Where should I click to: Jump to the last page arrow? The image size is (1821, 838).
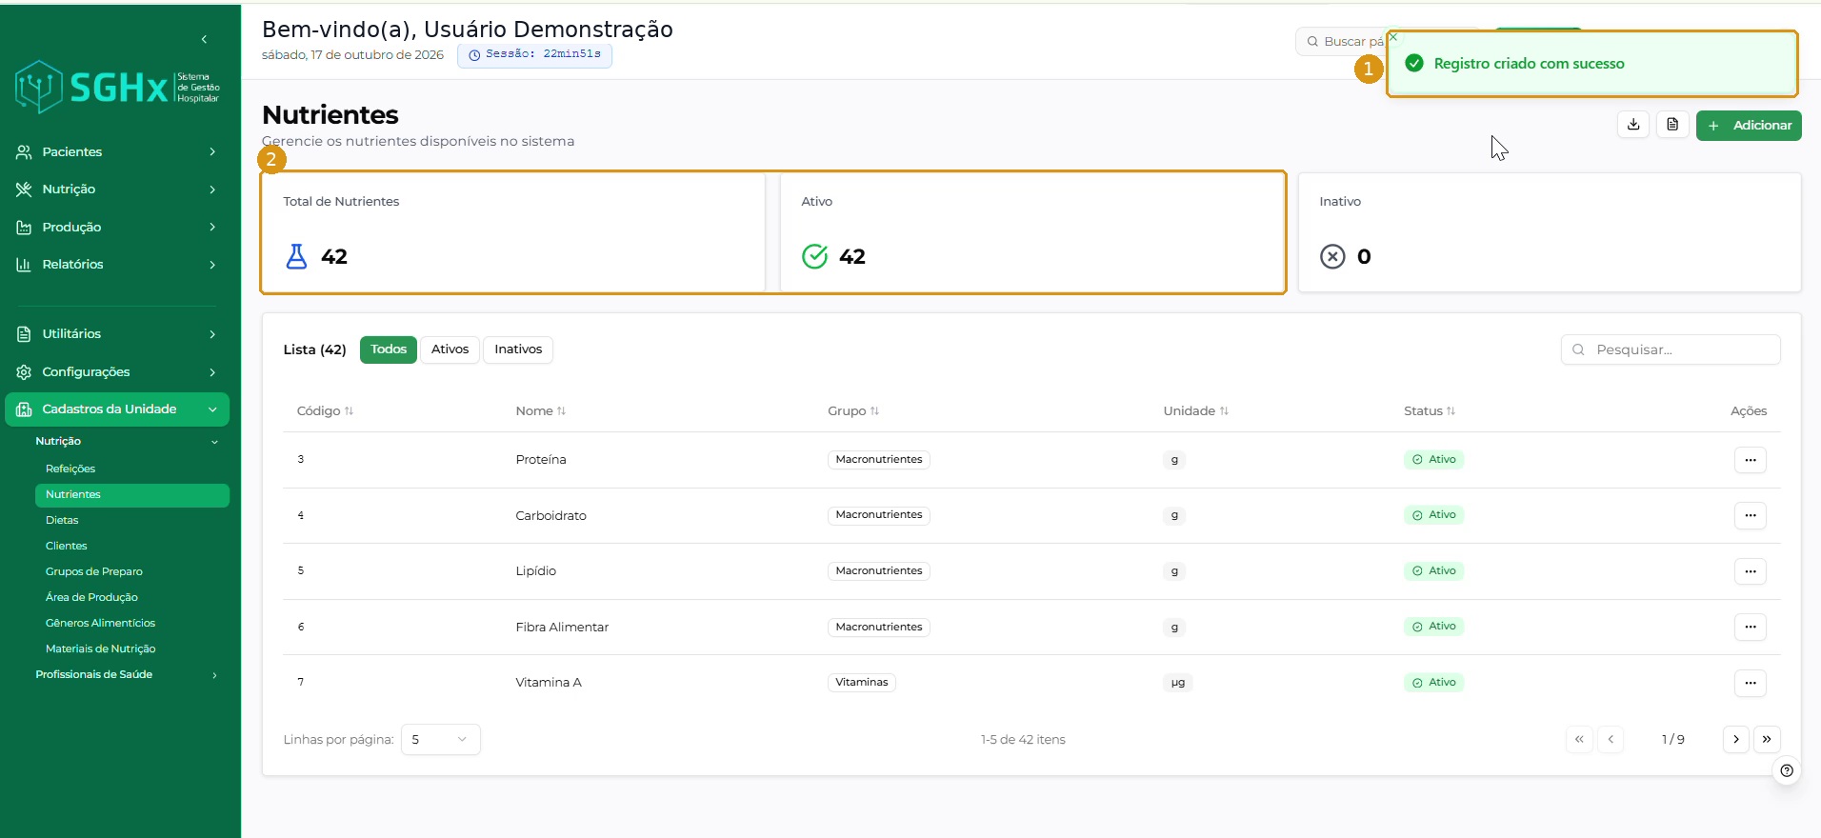[x=1767, y=739]
